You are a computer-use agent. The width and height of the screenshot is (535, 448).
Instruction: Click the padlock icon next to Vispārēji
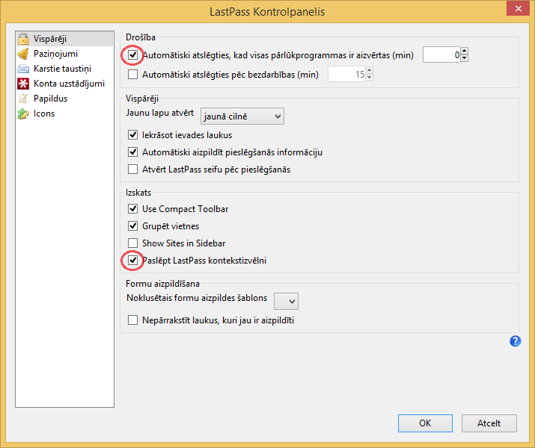click(23, 39)
